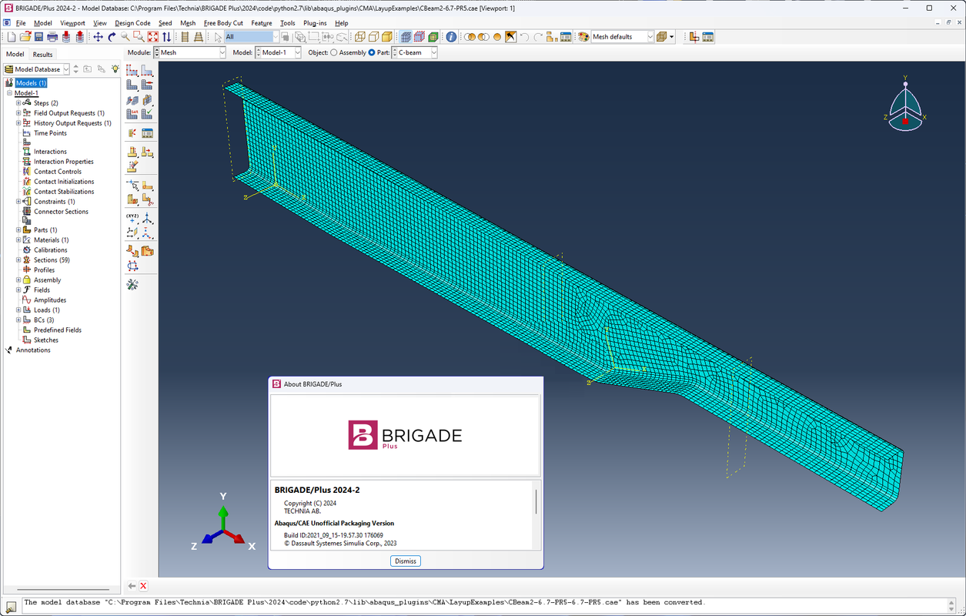Click the Mesh Part tool
The image size is (966, 616).
point(132,85)
